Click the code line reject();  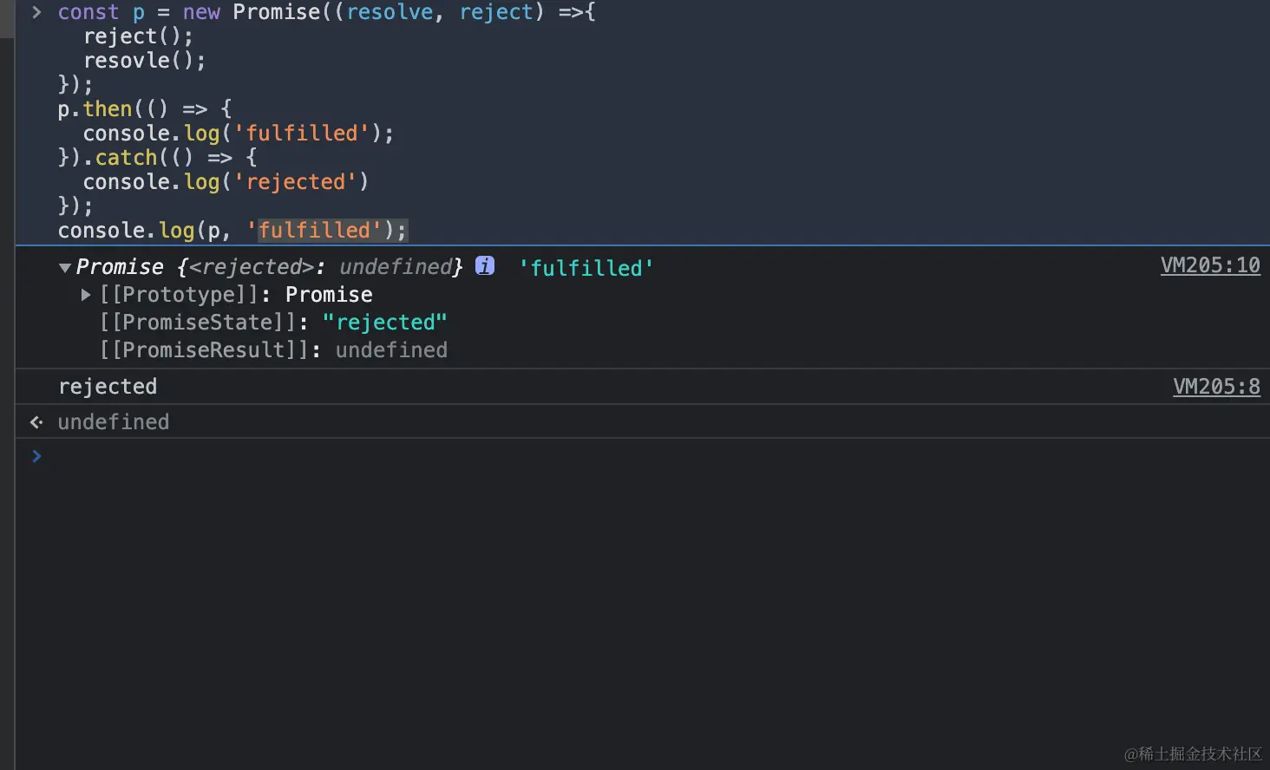(138, 36)
